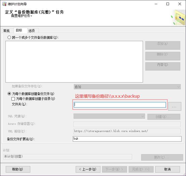This screenshot has height=176, width=186.
Task: Maximize the wizard window
Action: point(168,4)
